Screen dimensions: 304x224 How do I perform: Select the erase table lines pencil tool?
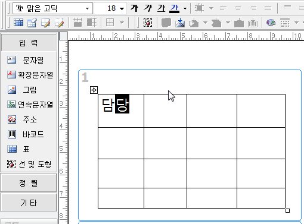[59, 23]
